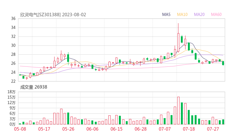Viewport: 228px width, 136px height.
Task: Click the 22 price axis label
Action: click(13, 81)
